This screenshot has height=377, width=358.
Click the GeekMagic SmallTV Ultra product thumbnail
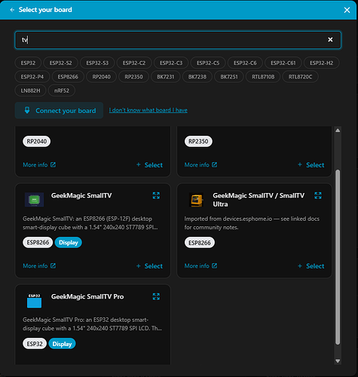(x=196, y=200)
